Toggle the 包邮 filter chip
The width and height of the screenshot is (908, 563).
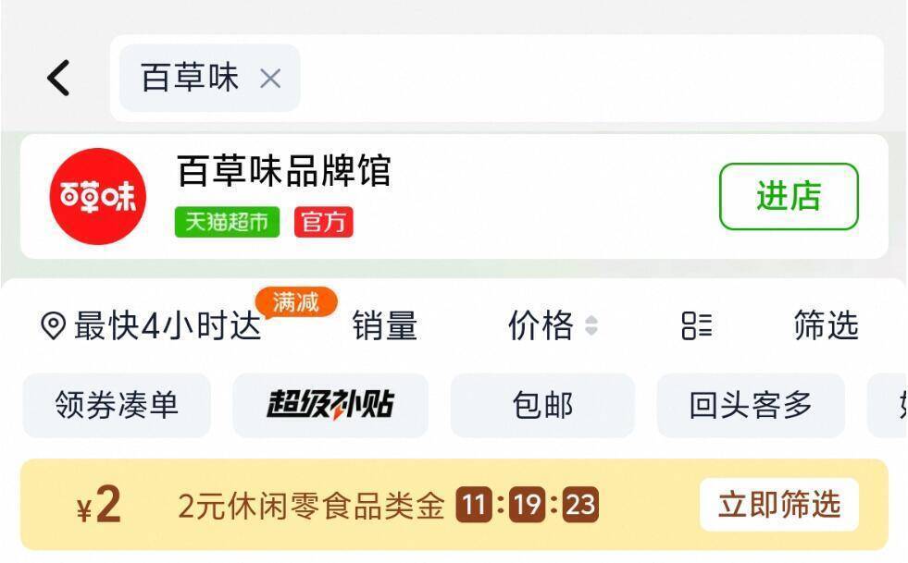click(542, 405)
